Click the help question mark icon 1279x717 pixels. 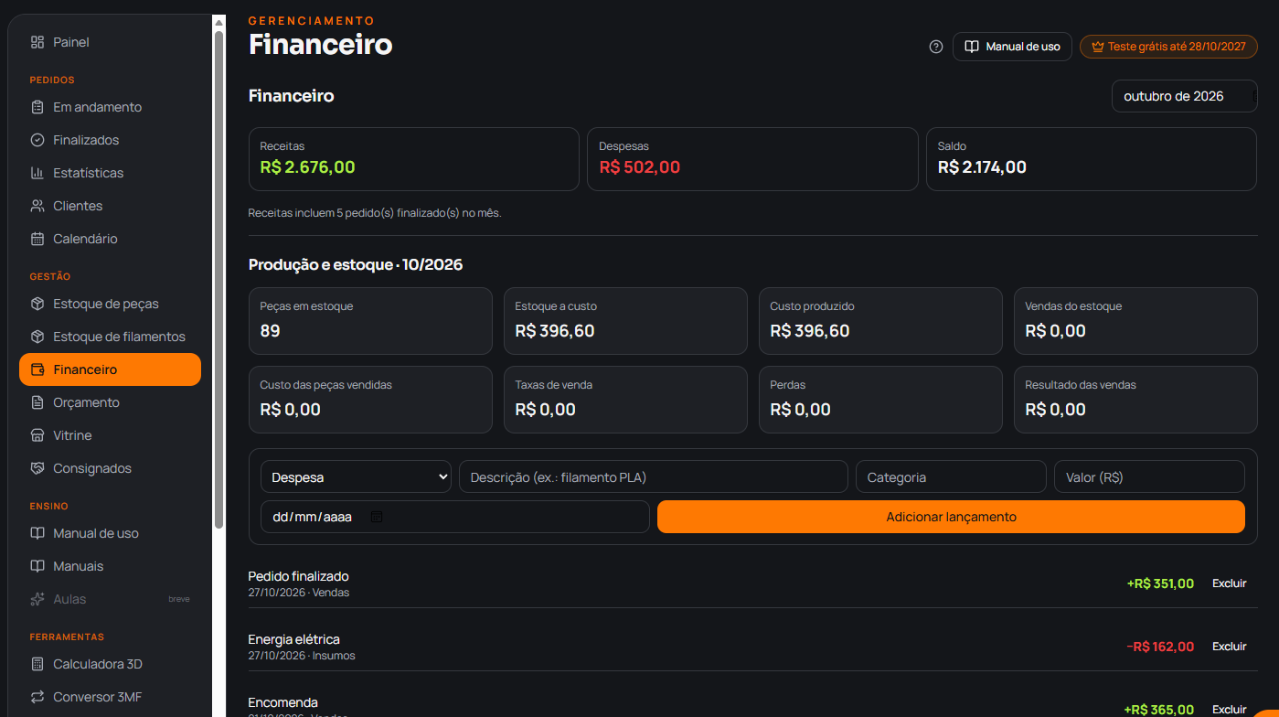pos(935,47)
